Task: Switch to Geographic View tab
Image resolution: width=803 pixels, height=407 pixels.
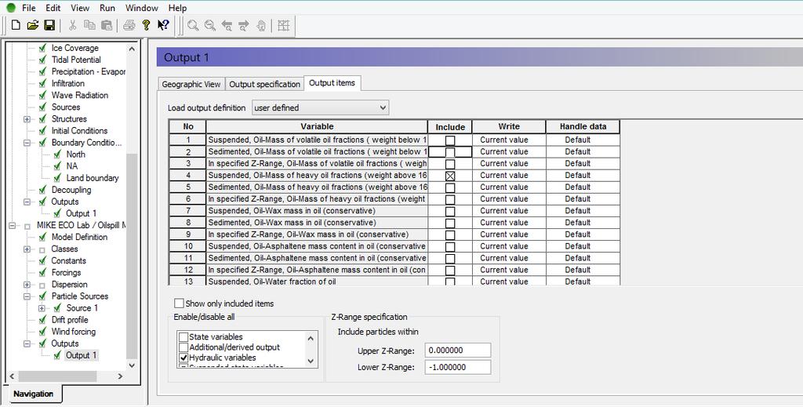Action: pos(191,84)
